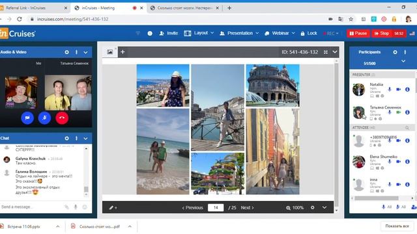The height and width of the screenshot is (234, 417).
Task: Toggle fullscreen for the presentation
Action: click(326, 52)
